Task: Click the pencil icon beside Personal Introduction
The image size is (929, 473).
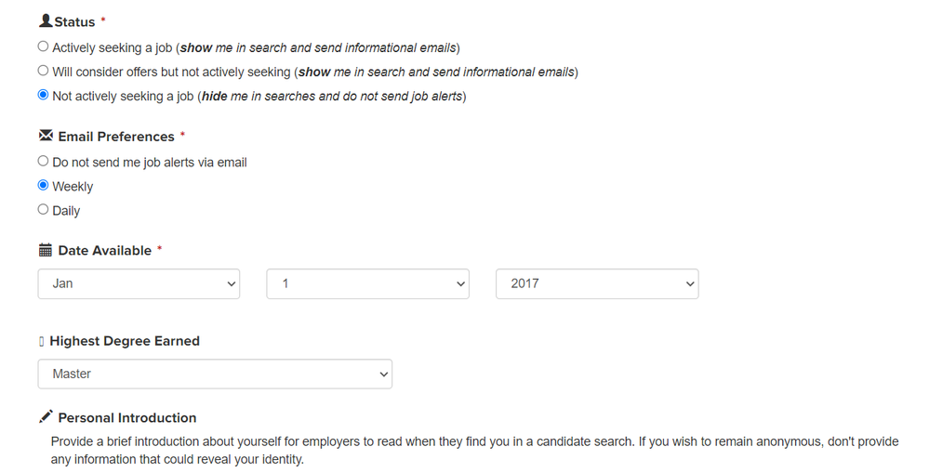Action: coord(46,416)
